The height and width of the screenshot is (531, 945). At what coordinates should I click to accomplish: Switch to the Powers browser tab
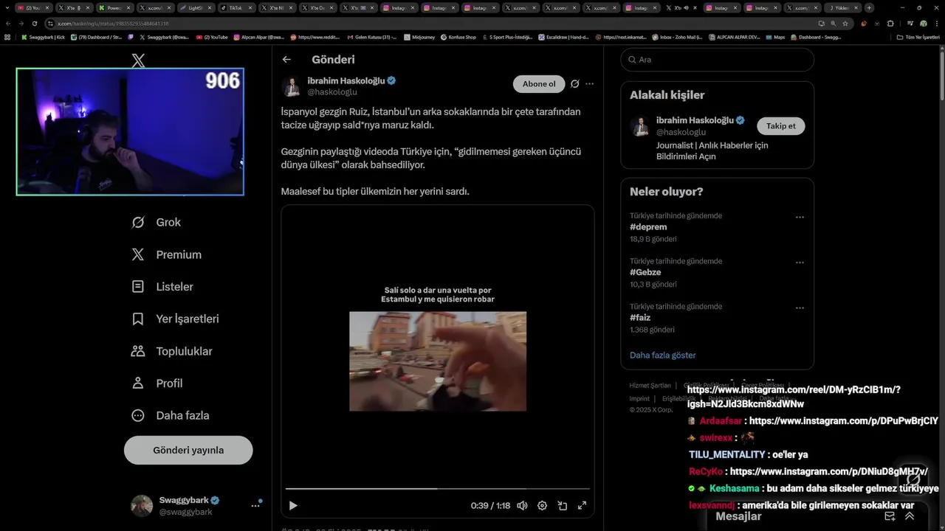[x=115, y=8]
